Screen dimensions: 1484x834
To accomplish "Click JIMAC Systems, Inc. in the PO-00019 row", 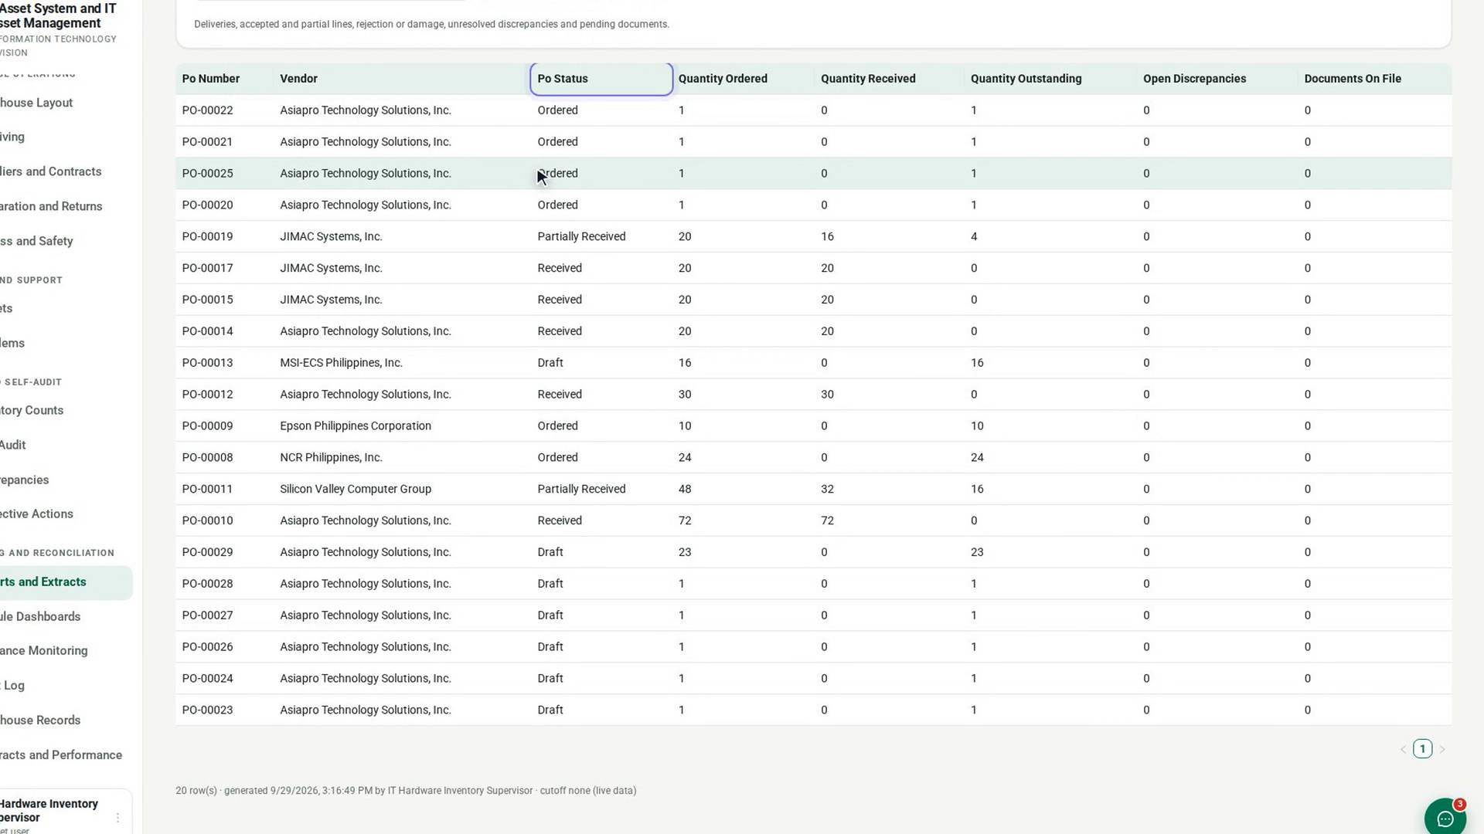I will point(331,237).
